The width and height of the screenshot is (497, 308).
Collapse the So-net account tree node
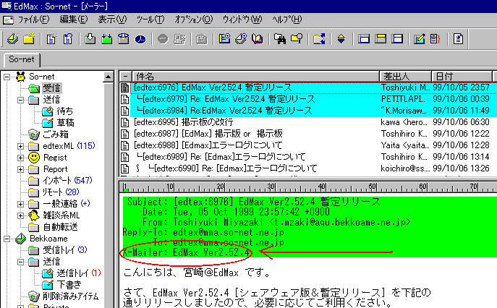[x=7, y=77]
